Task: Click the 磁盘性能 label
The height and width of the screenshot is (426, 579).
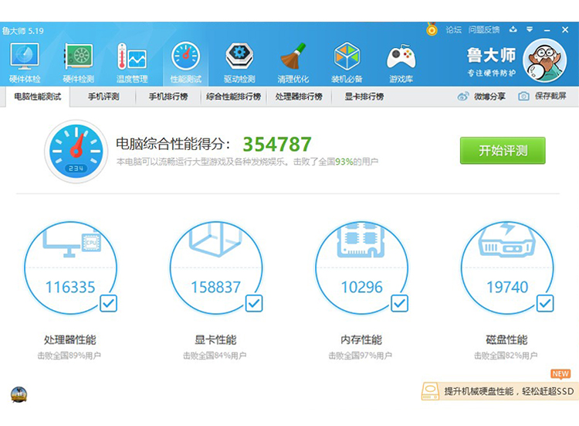Action: point(506,339)
